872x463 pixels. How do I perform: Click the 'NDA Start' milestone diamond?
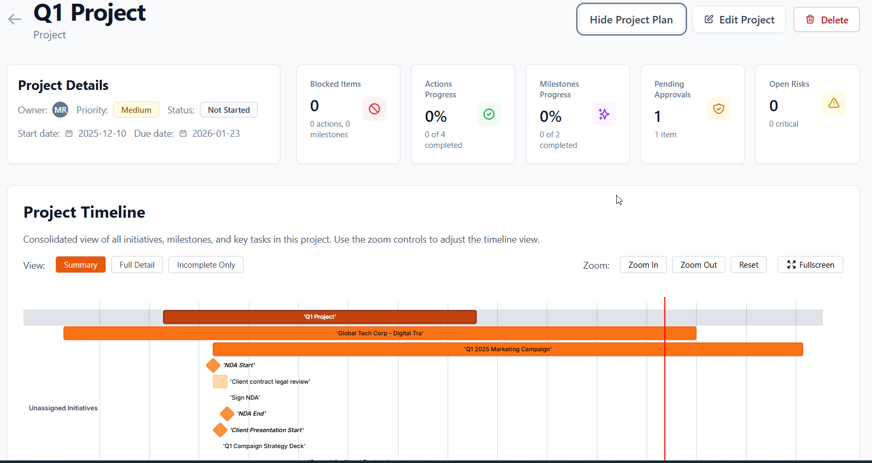point(213,366)
